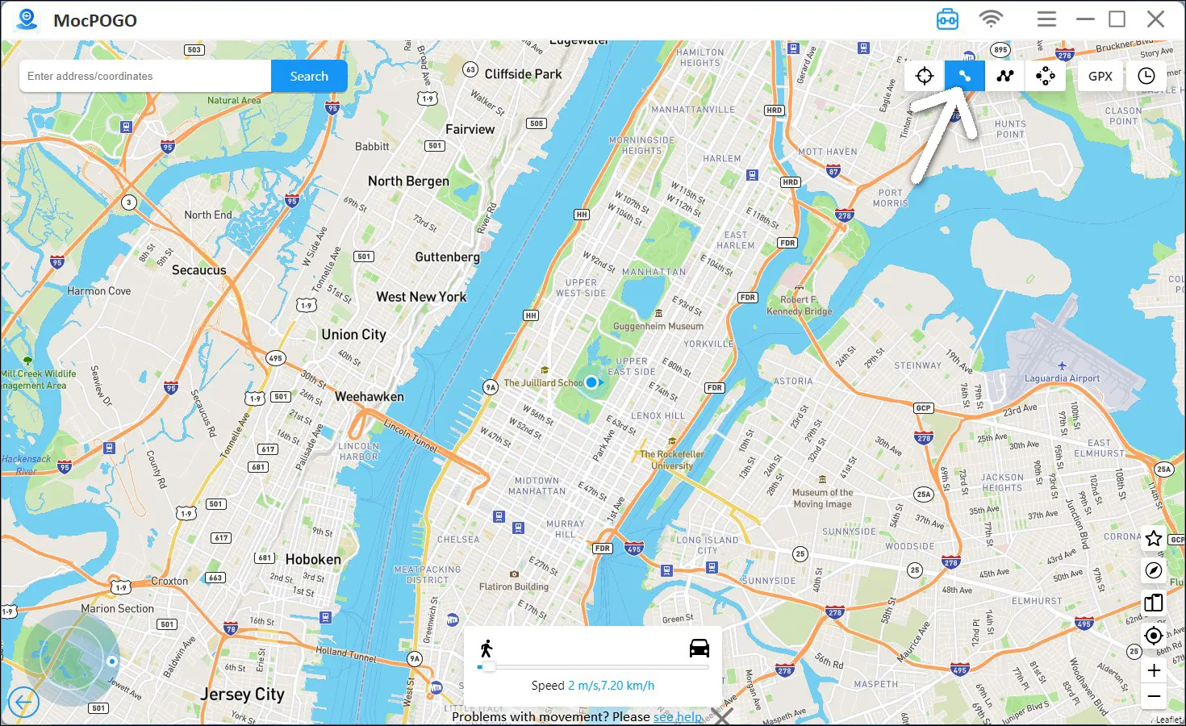Select the teleport mode crosshair icon

(x=925, y=76)
